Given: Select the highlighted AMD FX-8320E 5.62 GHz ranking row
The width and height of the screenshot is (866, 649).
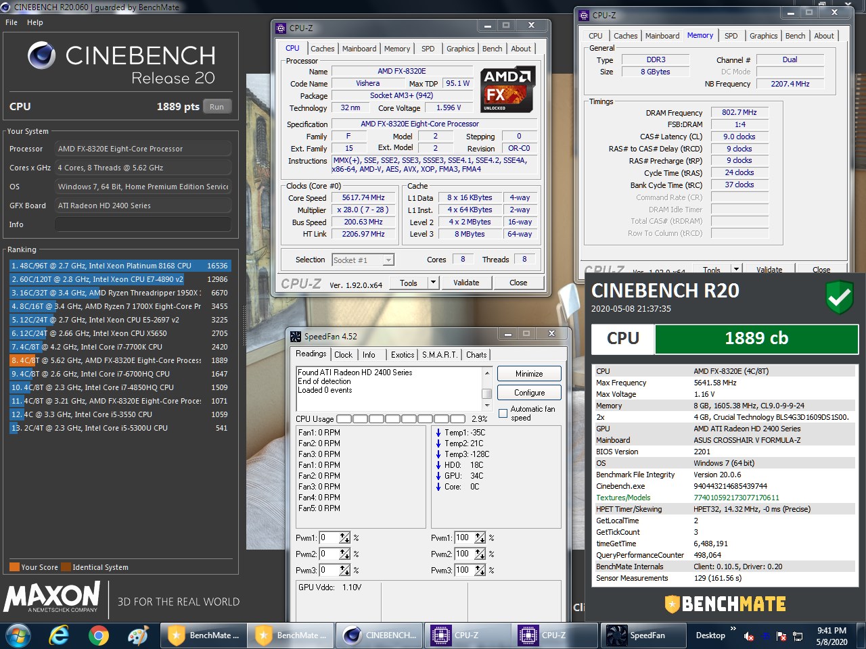Looking at the screenshot, I should click(120, 360).
